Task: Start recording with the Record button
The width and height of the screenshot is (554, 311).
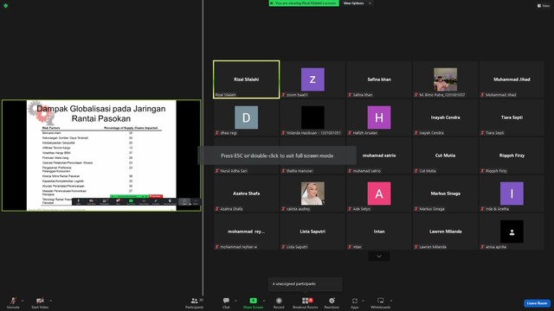Action: (x=279, y=302)
